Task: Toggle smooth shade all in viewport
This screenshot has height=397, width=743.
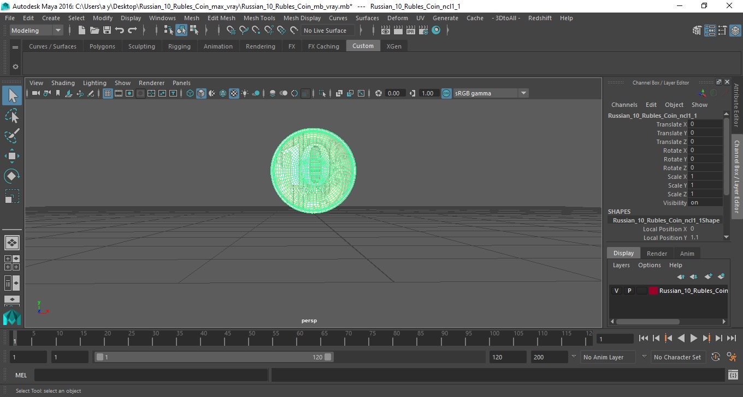Action: [201, 93]
